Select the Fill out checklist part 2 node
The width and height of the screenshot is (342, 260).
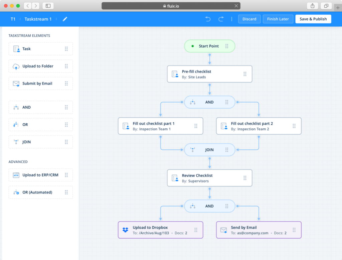(x=259, y=126)
